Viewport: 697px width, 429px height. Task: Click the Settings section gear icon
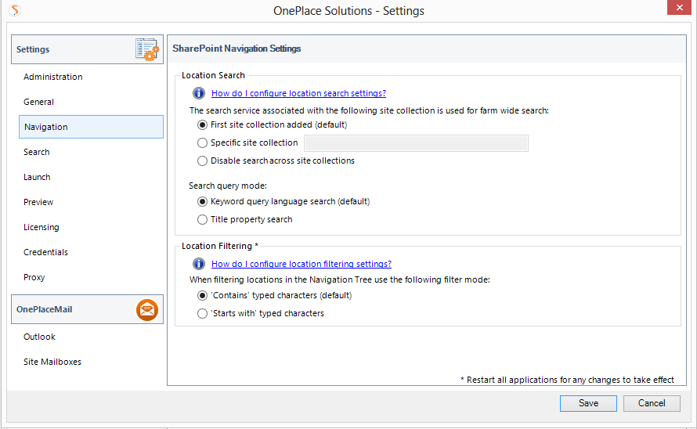146,49
